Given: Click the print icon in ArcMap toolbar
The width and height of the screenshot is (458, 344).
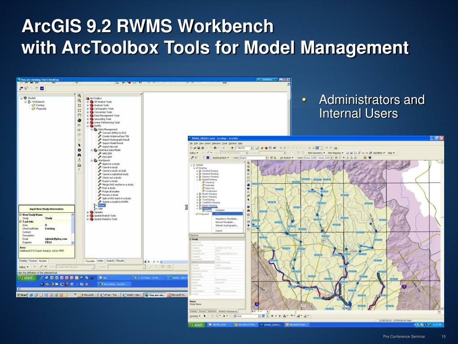Looking at the screenshot, I should [x=203, y=148].
